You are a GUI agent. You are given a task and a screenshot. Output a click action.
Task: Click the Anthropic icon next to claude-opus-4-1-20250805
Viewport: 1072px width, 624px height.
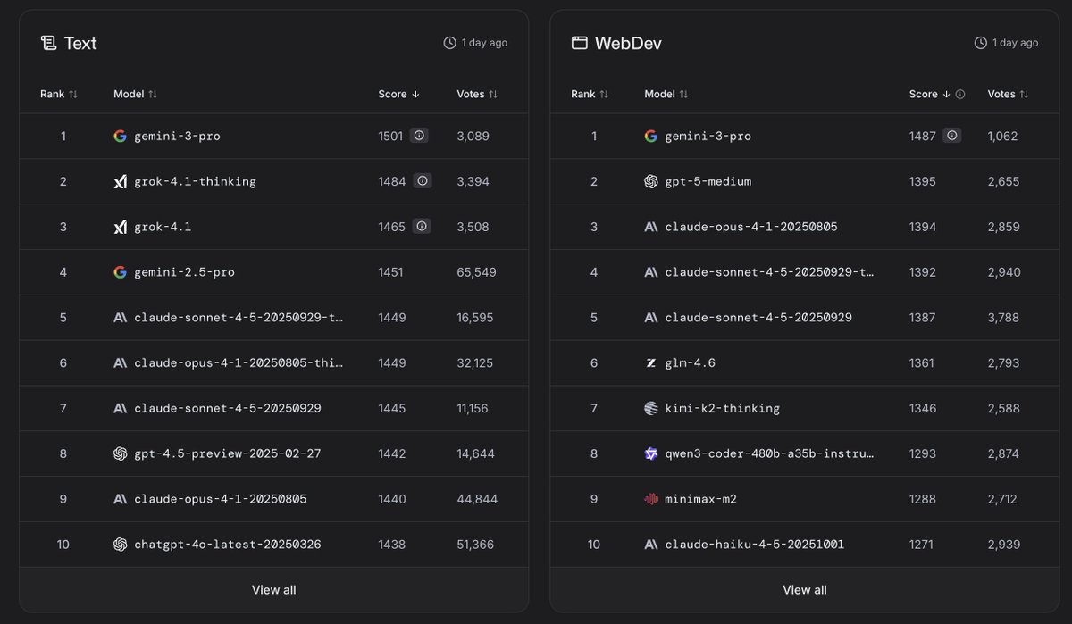pyautogui.click(x=121, y=499)
